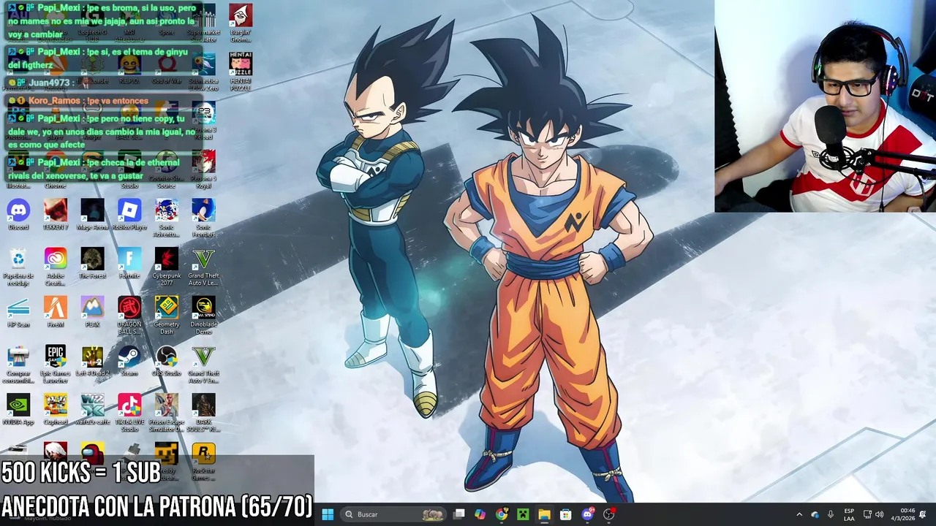The height and width of the screenshot is (526, 936).
Task: Click the OneDrive cloud tray icon
Action: tap(815, 514)
